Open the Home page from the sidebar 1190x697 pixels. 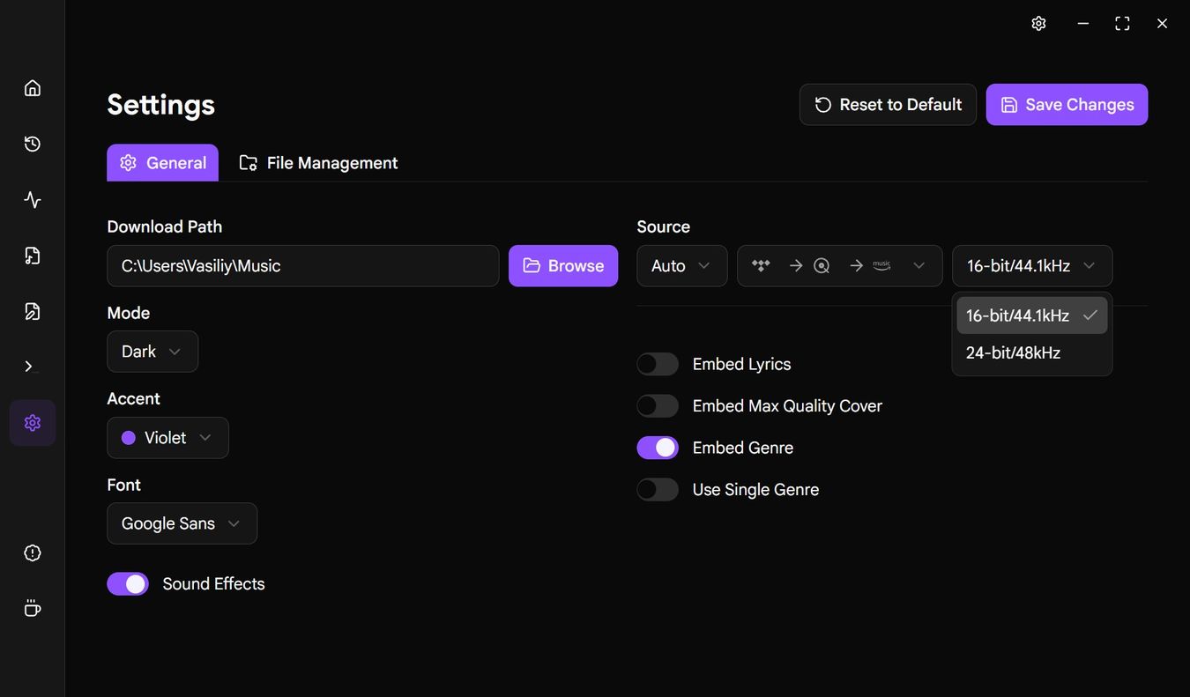[32, 87]
